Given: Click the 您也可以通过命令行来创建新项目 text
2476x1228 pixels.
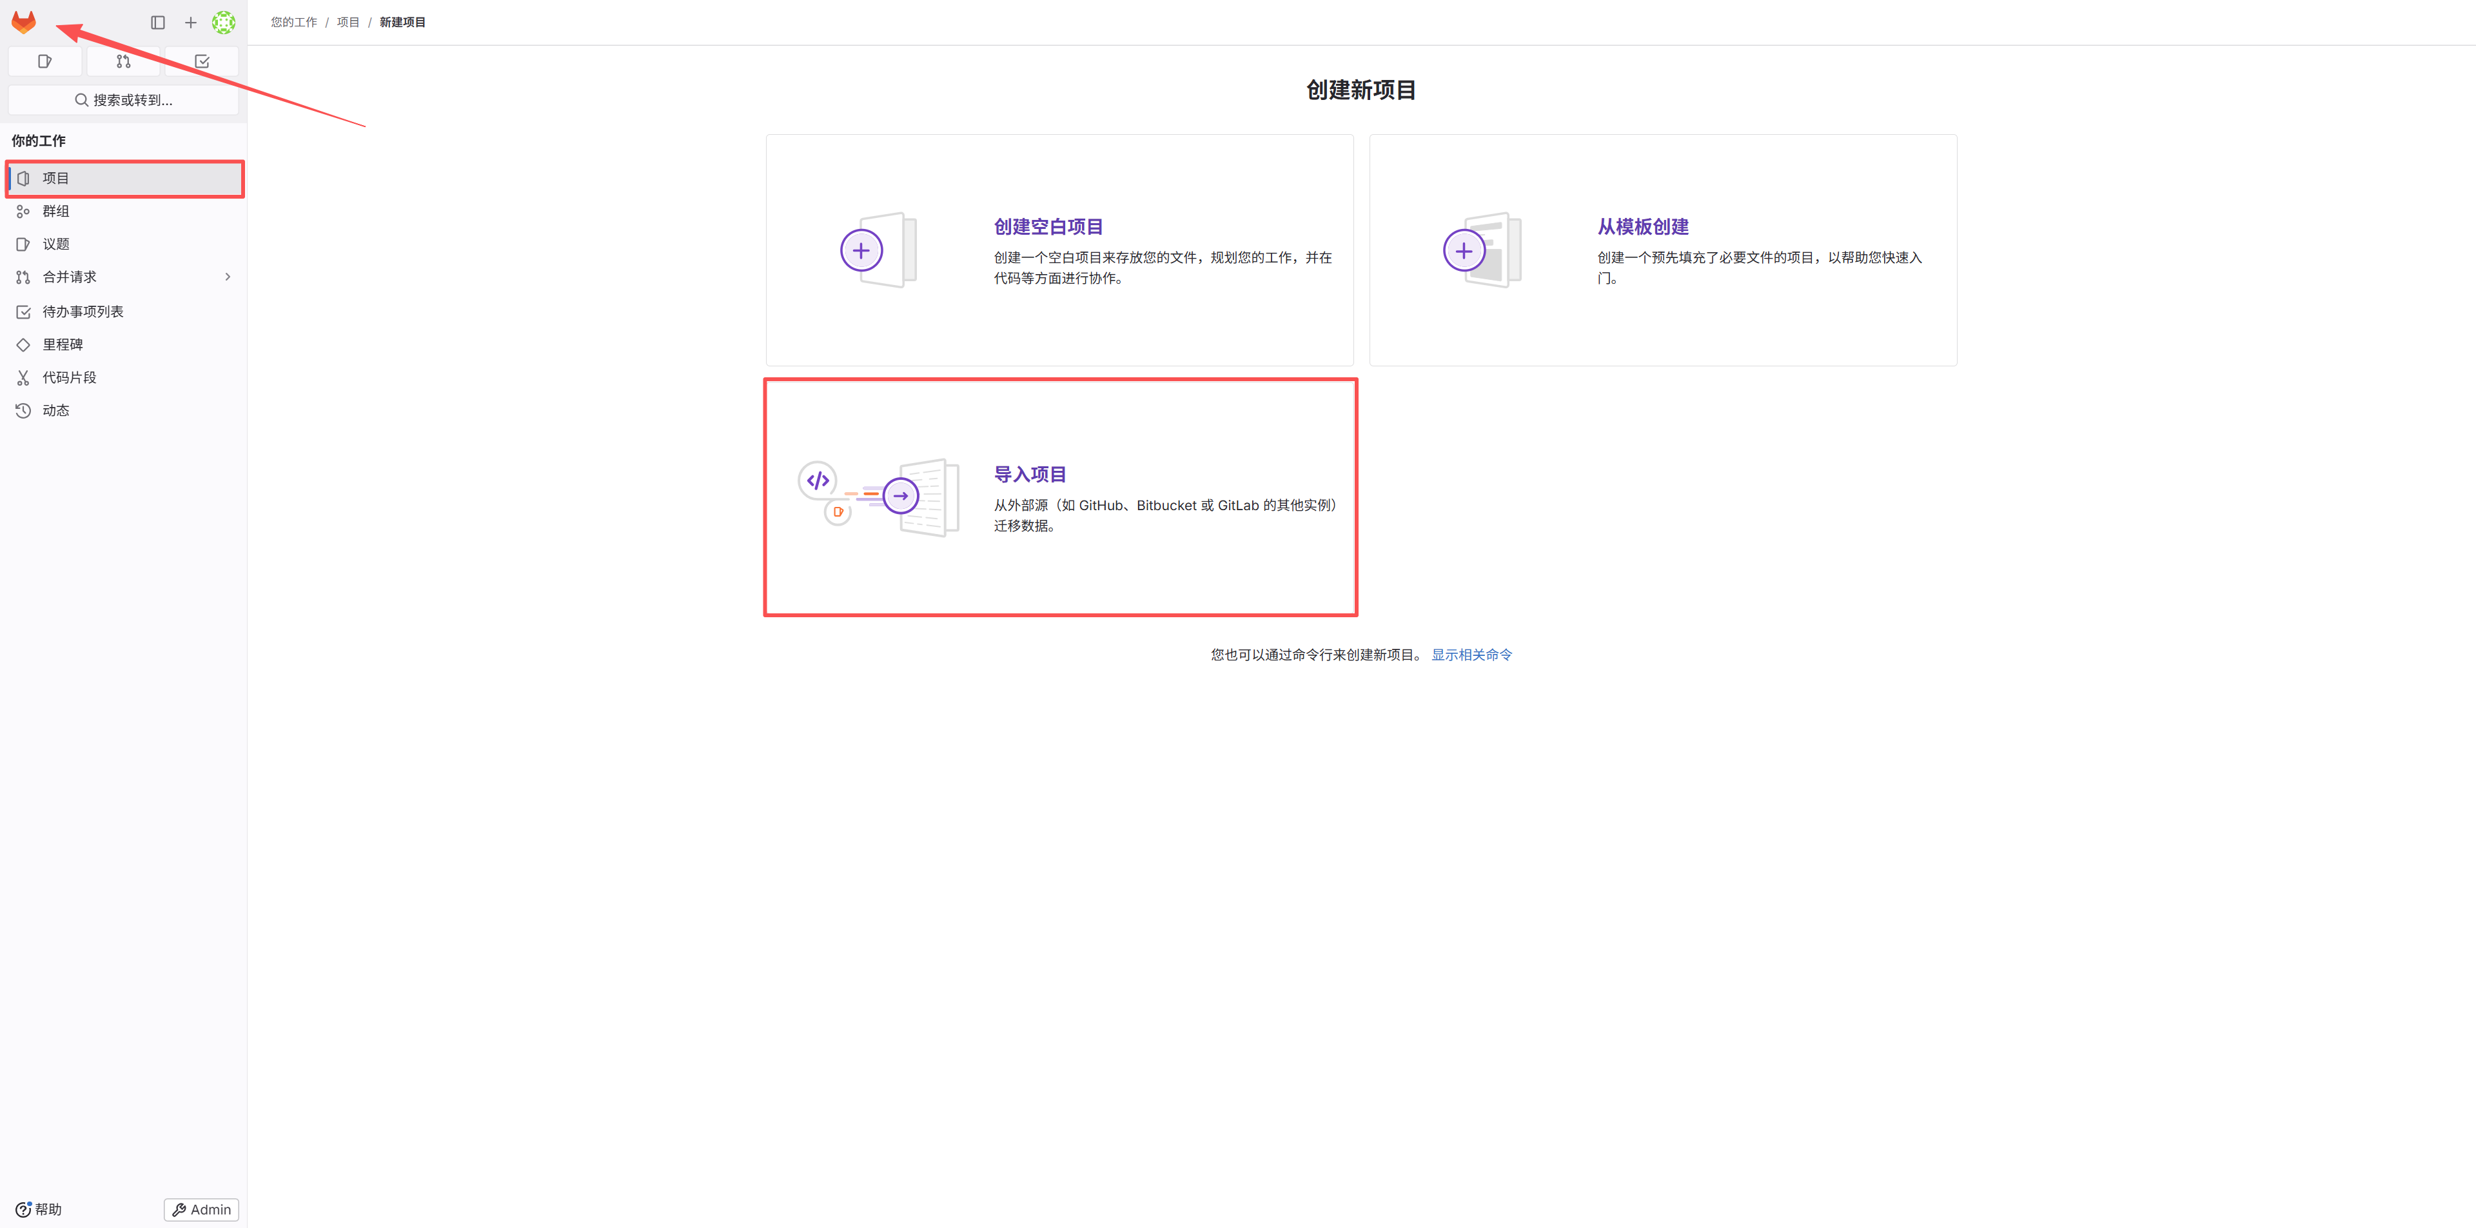Looking at the screenshot, I should pyautogui.click(x=1318, y=655).
